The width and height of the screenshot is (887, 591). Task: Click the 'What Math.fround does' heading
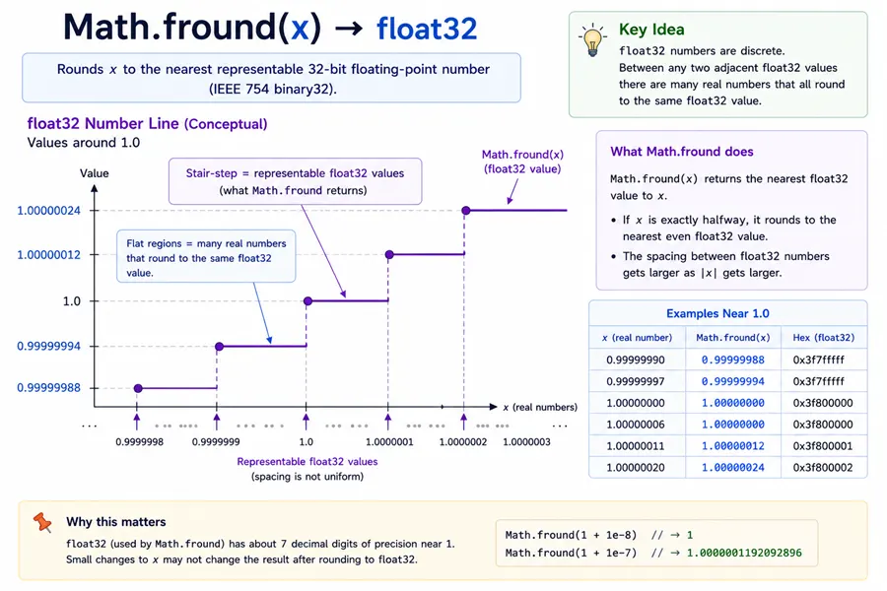coord(682,152)
